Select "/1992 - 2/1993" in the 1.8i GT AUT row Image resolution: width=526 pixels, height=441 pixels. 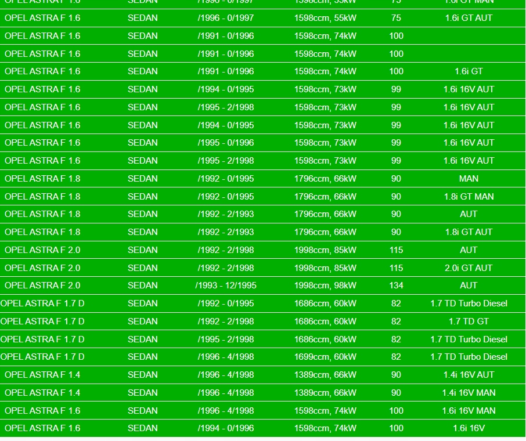point(225,232)
